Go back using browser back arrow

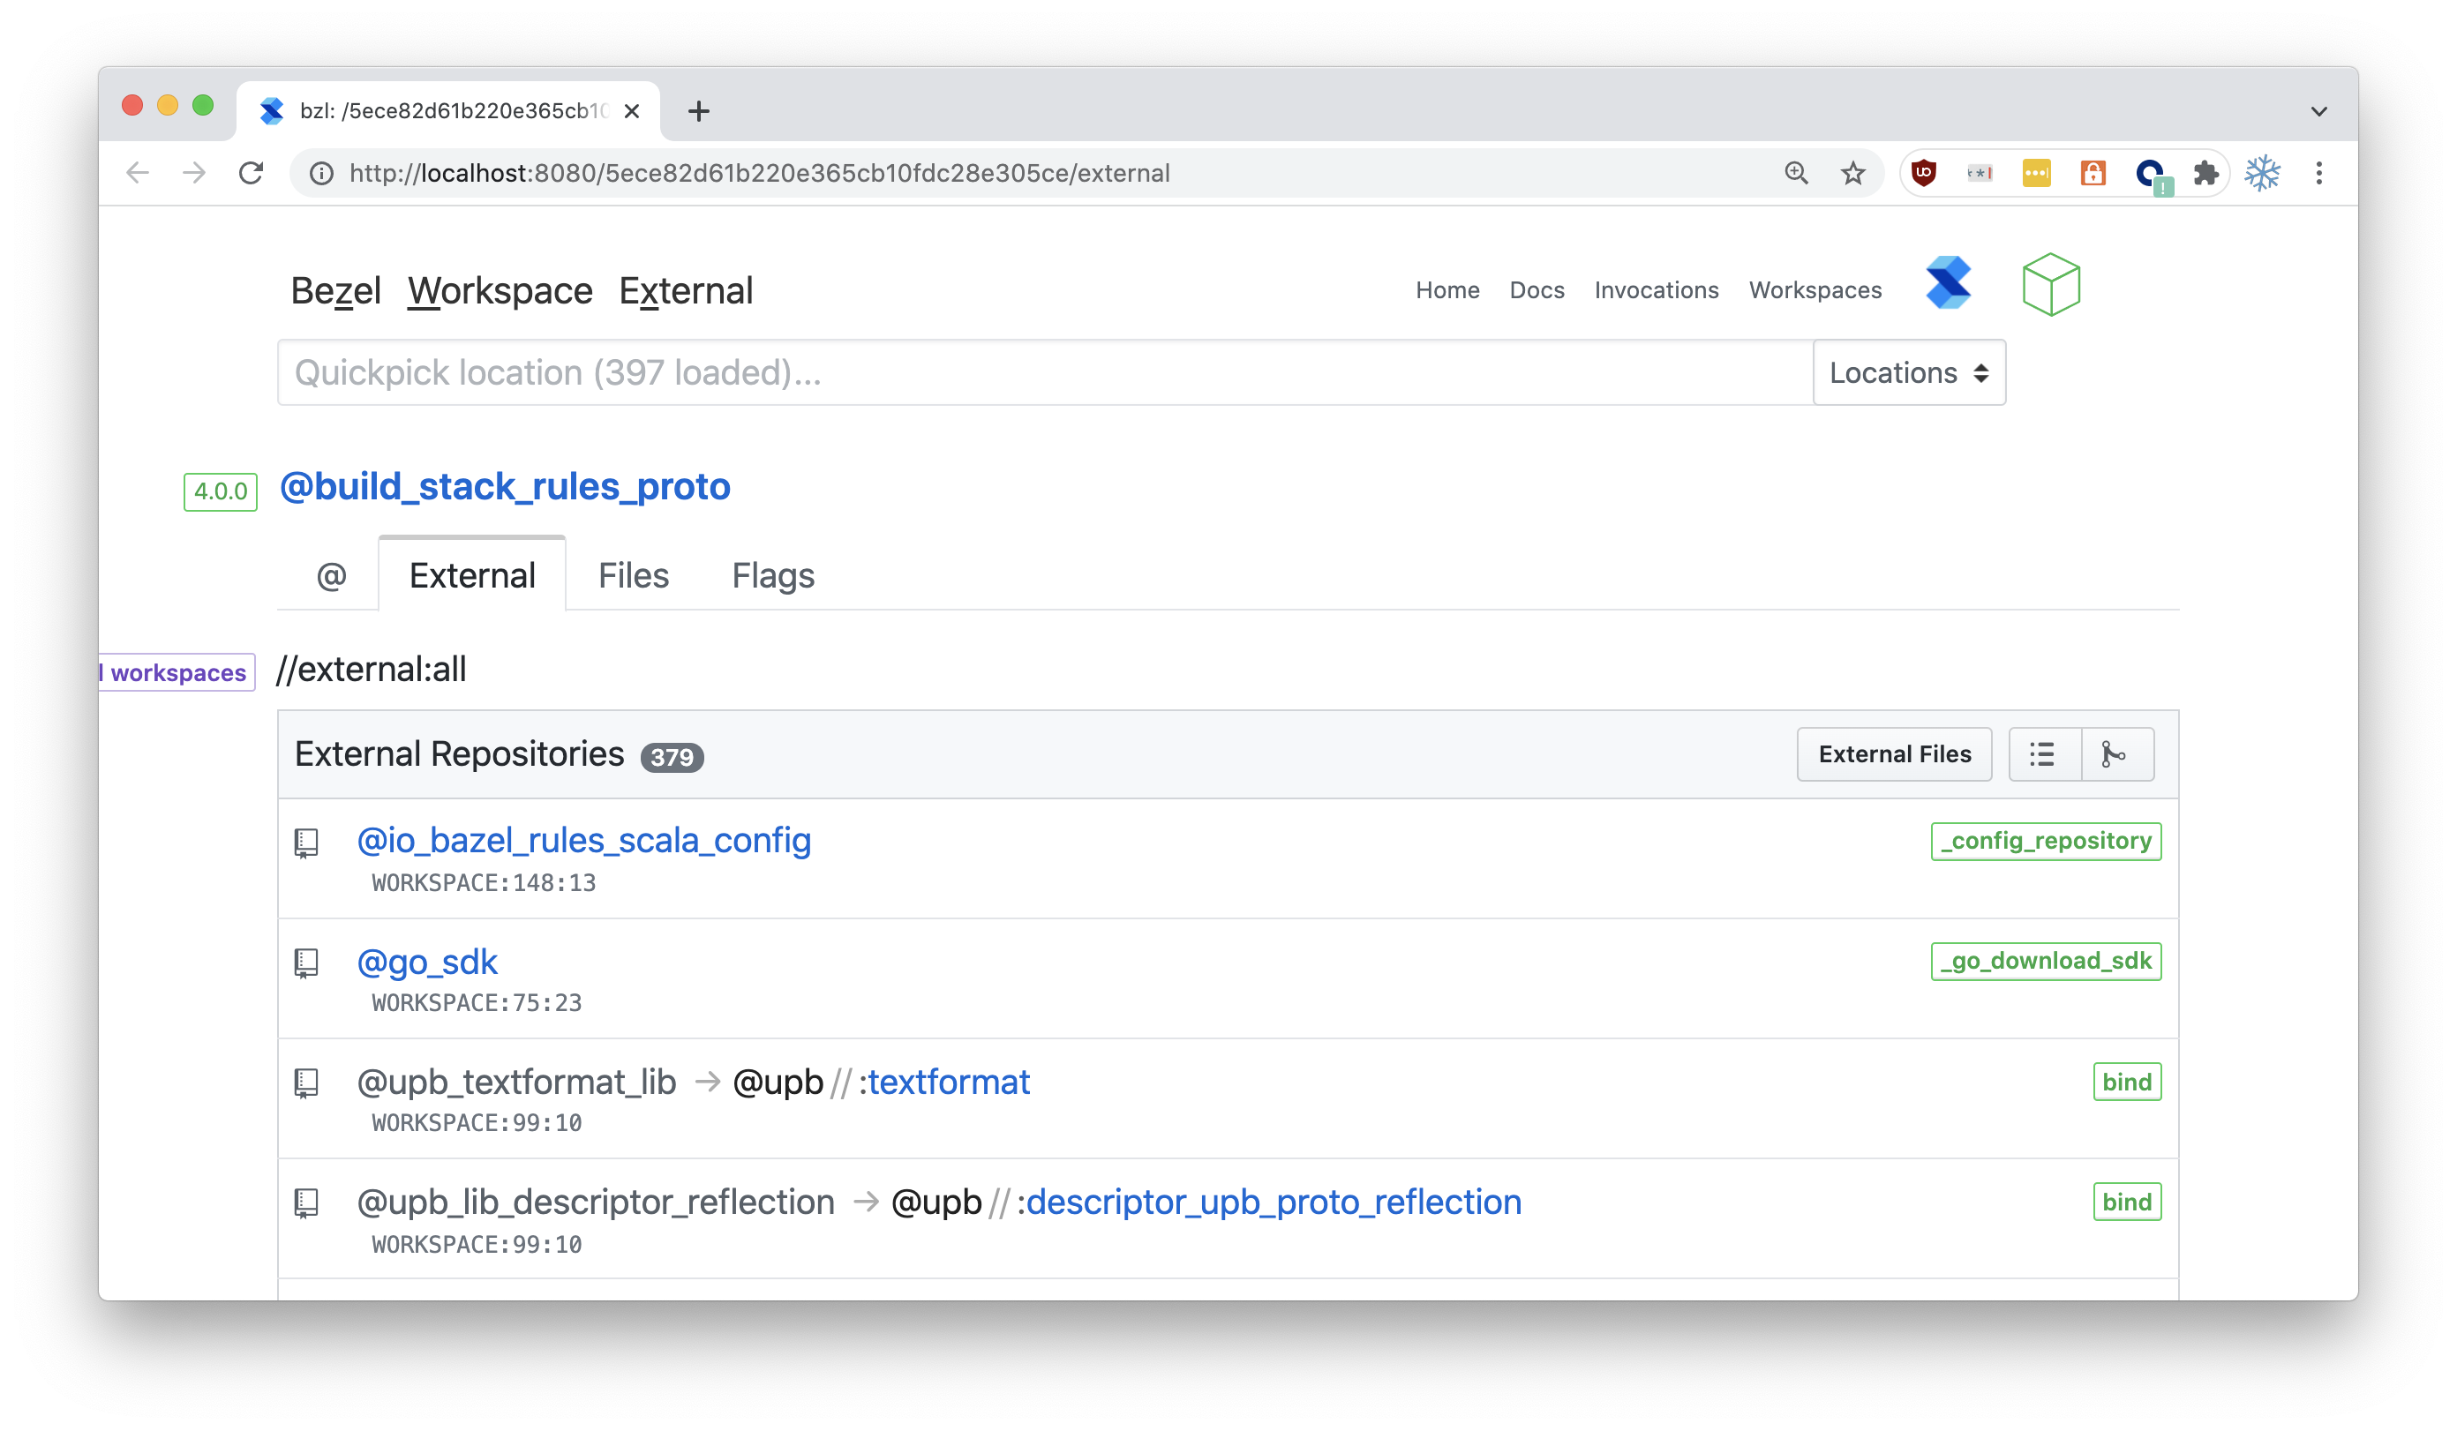[138, 173]
